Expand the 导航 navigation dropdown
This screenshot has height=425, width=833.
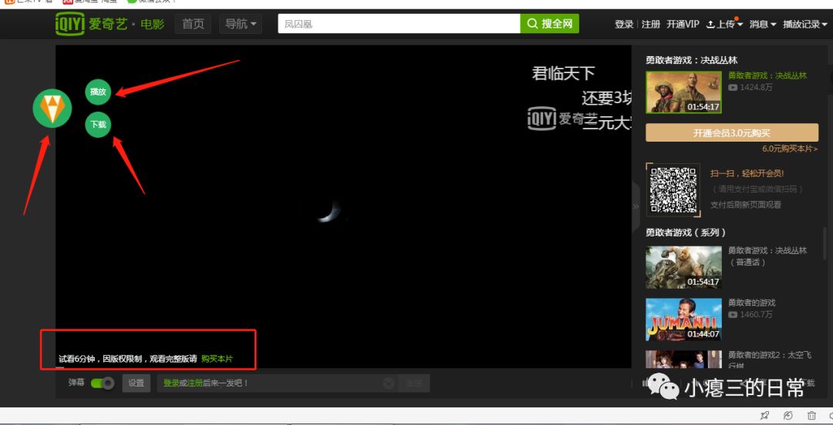coord(240,24)
